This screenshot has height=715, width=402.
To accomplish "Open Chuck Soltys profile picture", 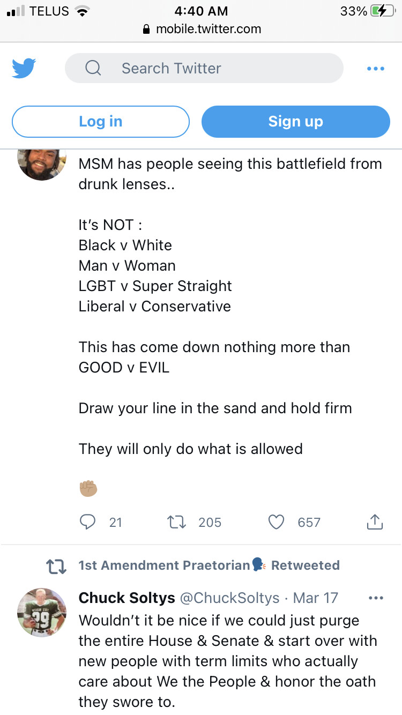I will point(42,612).
